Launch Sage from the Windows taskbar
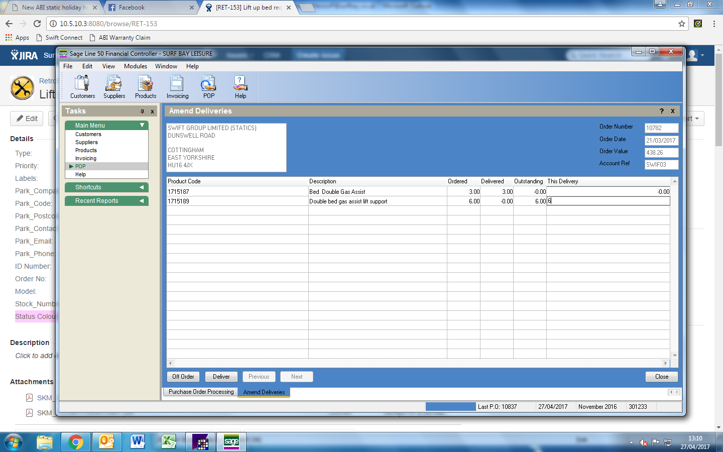This screenshot has height=452, width=723. [231, 442]
